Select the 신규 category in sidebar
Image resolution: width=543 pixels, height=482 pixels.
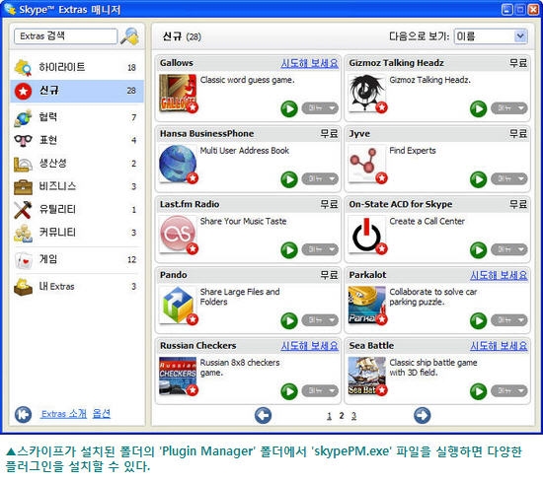(77, 91)
